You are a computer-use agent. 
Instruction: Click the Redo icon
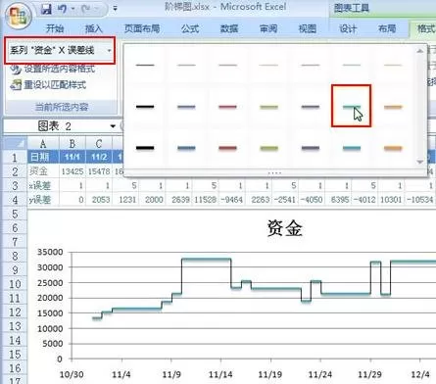pyautogui.click(x=85, y=9)
